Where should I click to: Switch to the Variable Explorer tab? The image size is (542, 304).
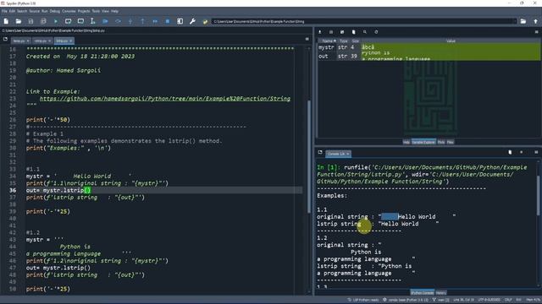[x=423, y=142]
